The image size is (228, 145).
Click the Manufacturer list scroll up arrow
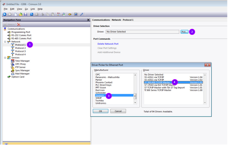point(135,75)
